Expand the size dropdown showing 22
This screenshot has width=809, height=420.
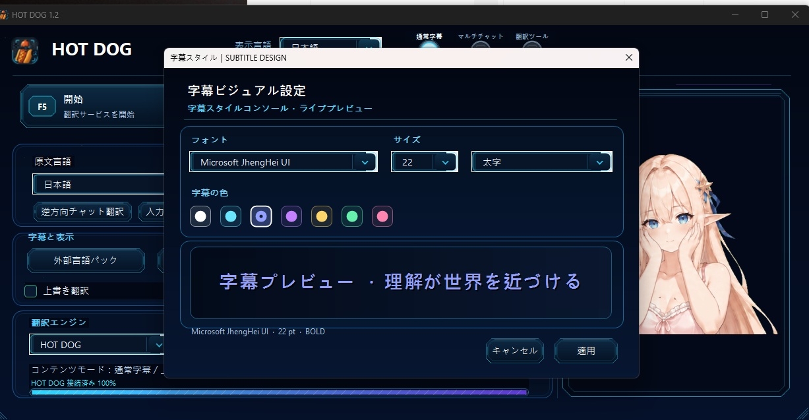point(424,162)
